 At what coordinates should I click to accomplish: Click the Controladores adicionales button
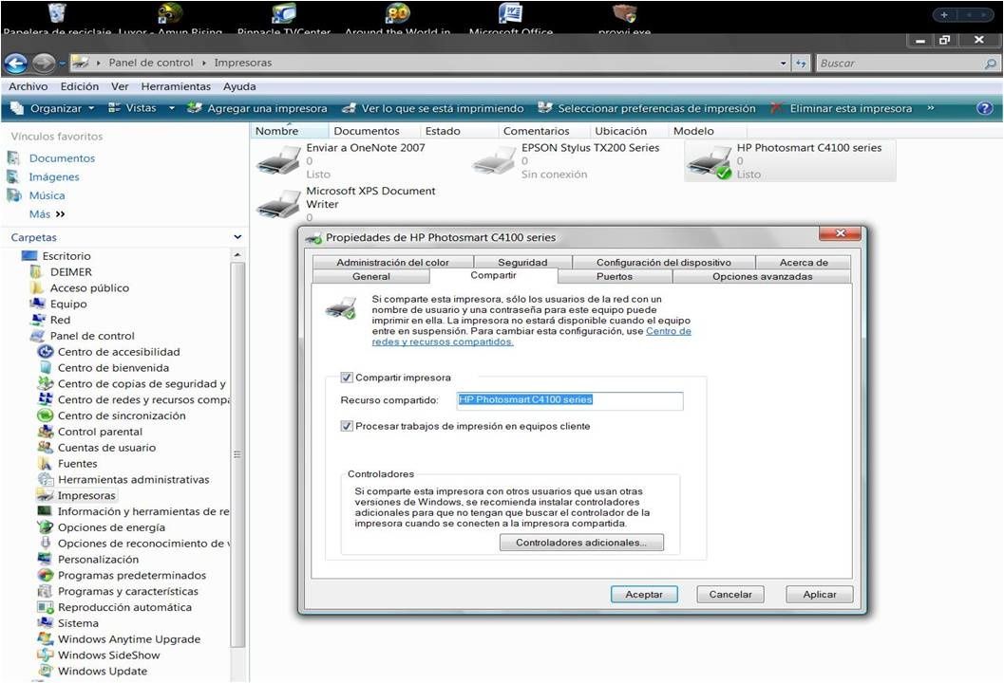581,543
